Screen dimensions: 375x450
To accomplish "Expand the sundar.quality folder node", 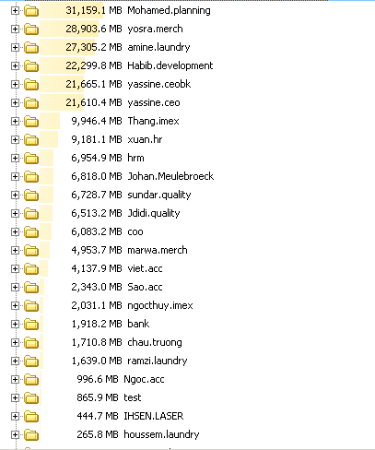I will pyautogui.click(x=15, y=195).
